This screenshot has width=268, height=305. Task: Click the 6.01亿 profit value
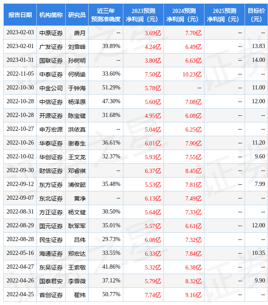pos(153,143)
